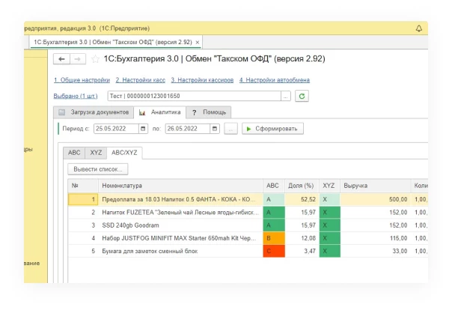Click the green refresh button
This screenshot has height=310, width=452.
coord(302,96)
